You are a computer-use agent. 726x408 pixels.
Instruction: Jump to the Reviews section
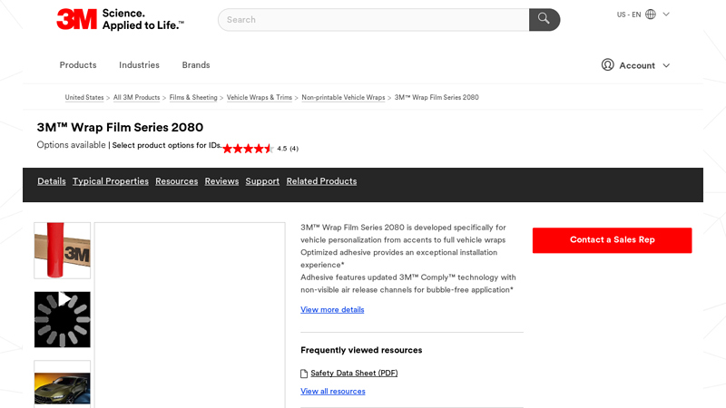click(221, 181)
